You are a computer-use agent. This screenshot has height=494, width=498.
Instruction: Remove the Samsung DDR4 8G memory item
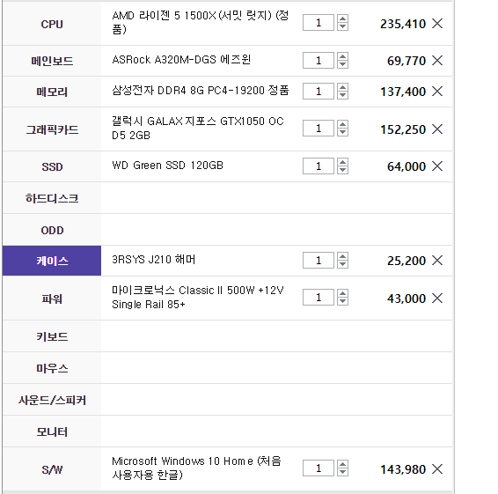[437, 92]
